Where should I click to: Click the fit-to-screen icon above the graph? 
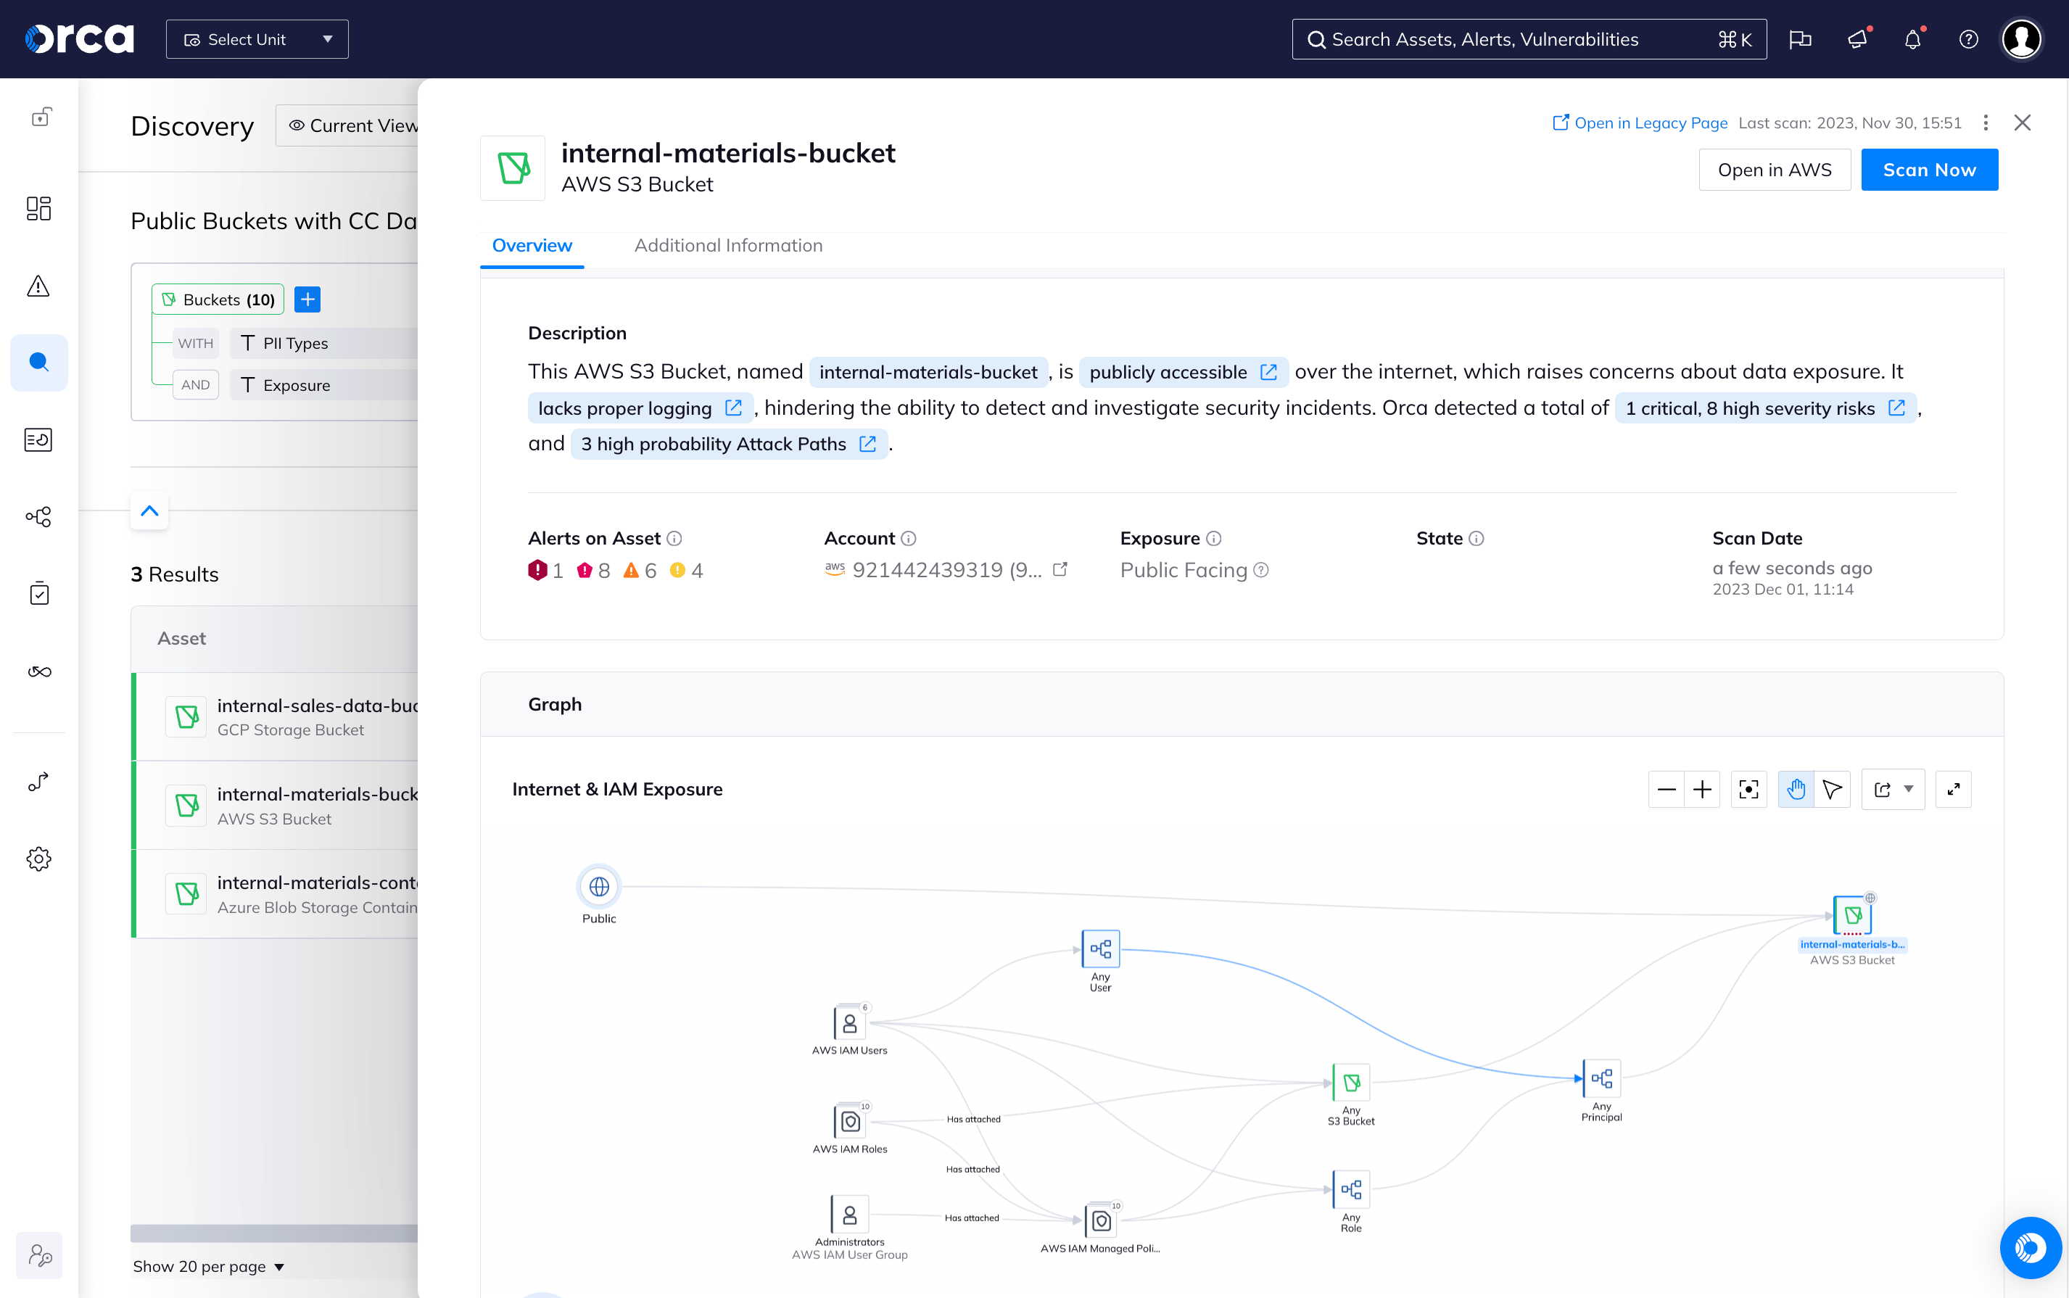click(x=1748, y=789)
